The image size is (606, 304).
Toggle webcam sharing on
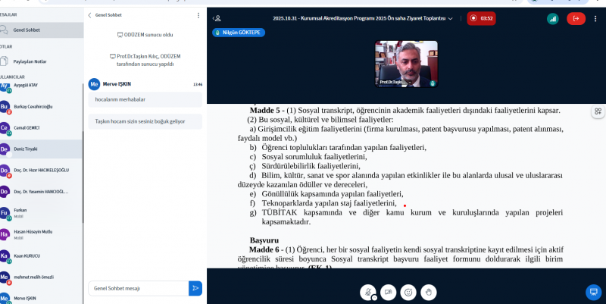coord(389,292)
